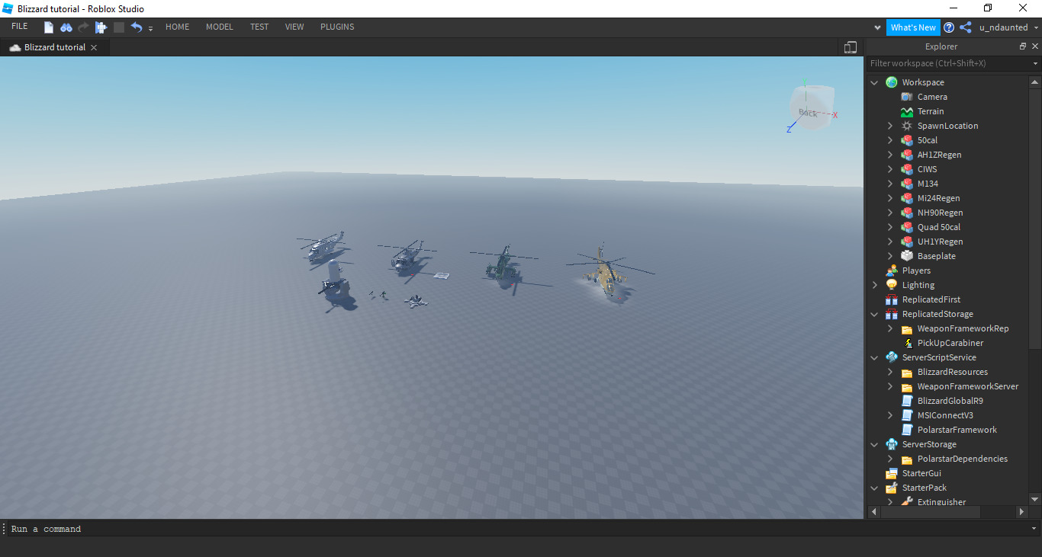Screen dimensions: 1042x557
Task: Click the New file icon
Action: pos(49,27)
